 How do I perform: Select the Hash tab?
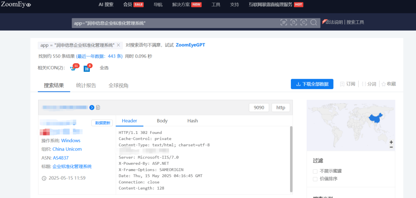click(x=193, y=121)
